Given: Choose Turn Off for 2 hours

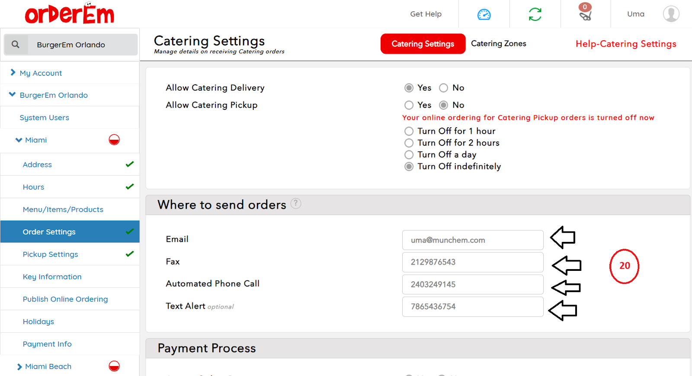Looking at the screenshot, I should (x=409, y=143).
